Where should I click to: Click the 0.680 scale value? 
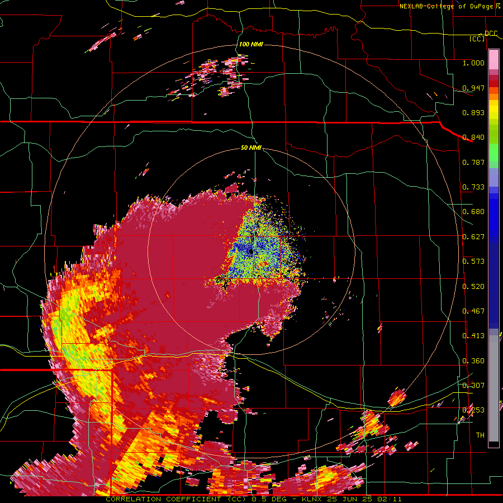click(473, 212)
